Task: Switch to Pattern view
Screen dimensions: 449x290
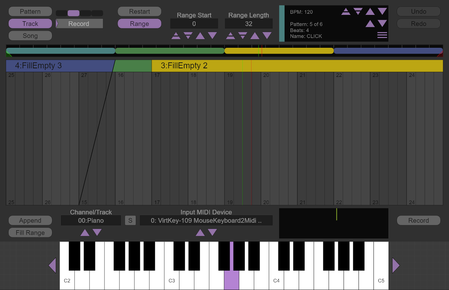Action: point(30,12)
